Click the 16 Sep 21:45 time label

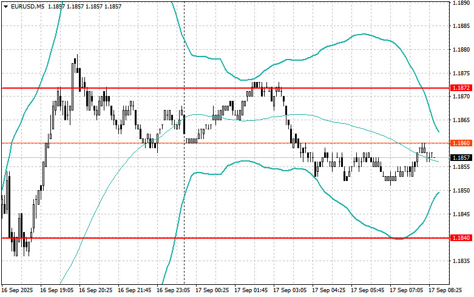point(134,290)
